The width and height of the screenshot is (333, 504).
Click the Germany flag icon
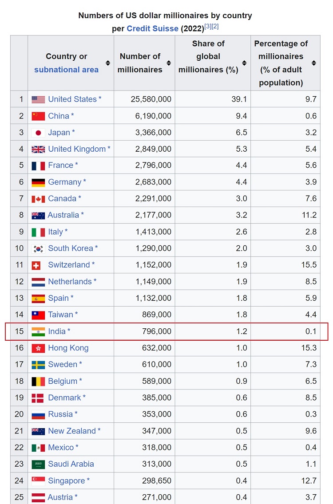[38, 183]
